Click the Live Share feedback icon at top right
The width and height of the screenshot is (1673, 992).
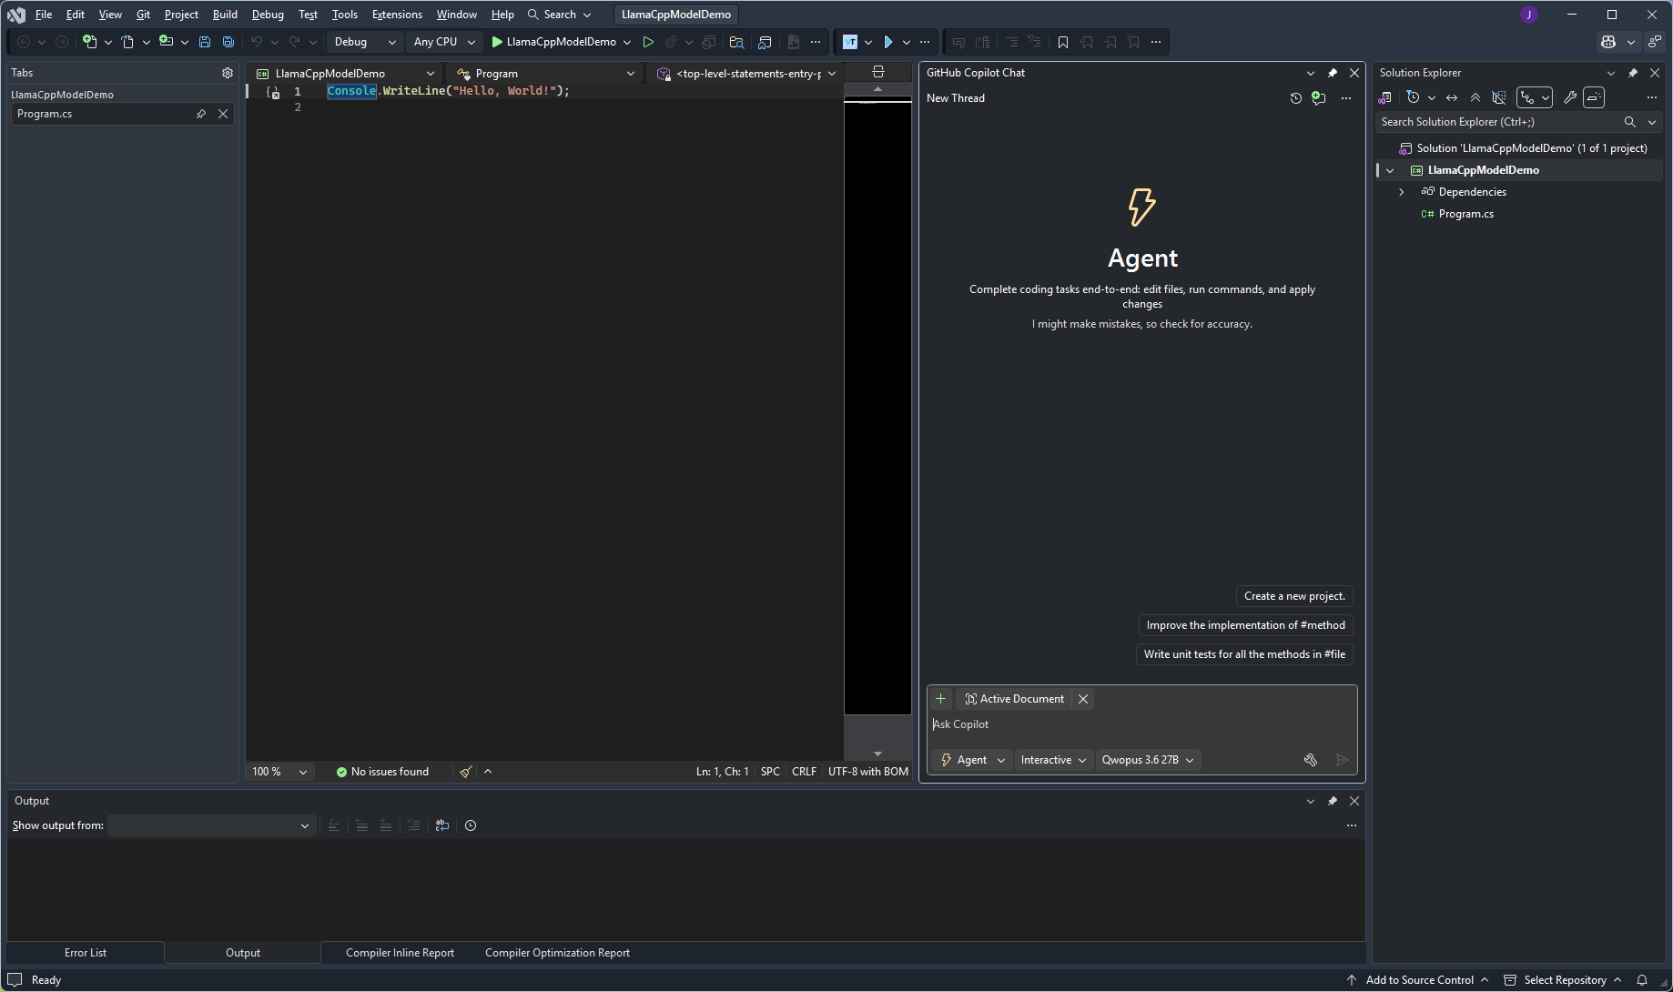click(1655, 42)
